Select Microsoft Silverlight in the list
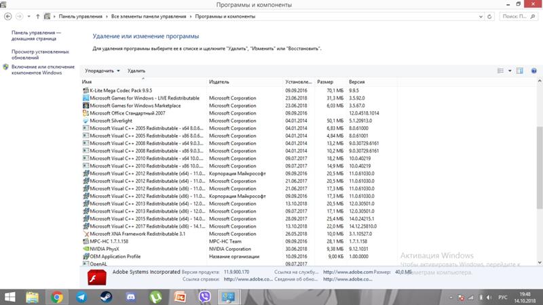Screen dimensions: 543x305 [111, 121]
